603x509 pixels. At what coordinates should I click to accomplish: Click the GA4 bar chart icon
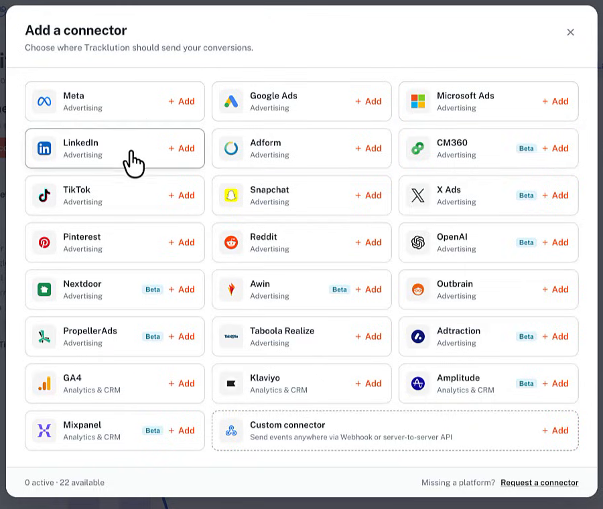coord(44,384)
